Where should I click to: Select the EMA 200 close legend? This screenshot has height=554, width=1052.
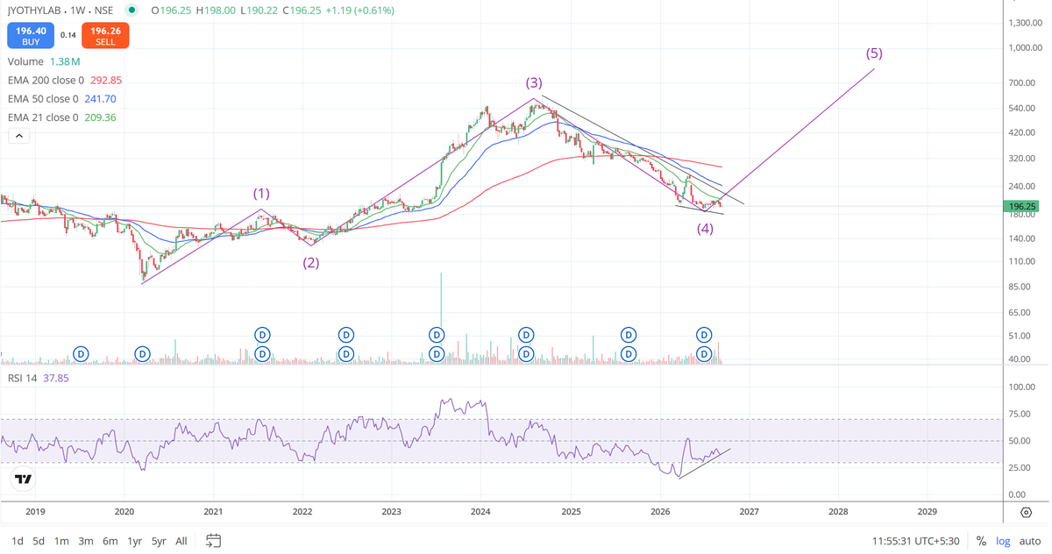(x=65, y=81)
